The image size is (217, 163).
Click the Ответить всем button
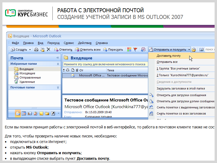click(88, 50)
